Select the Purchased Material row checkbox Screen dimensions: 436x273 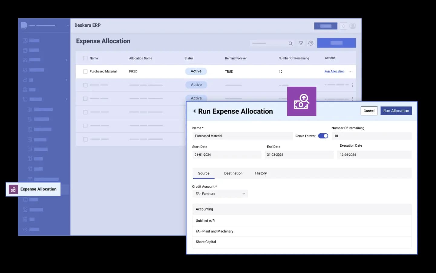tap(85, 72)
